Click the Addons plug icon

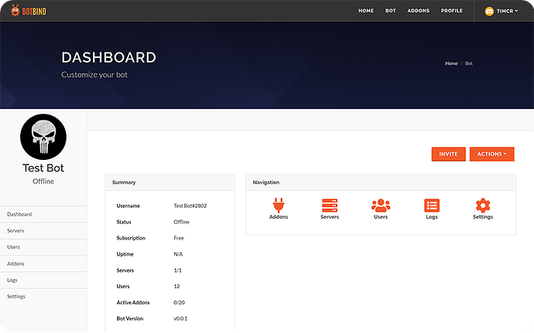(279, 206)
